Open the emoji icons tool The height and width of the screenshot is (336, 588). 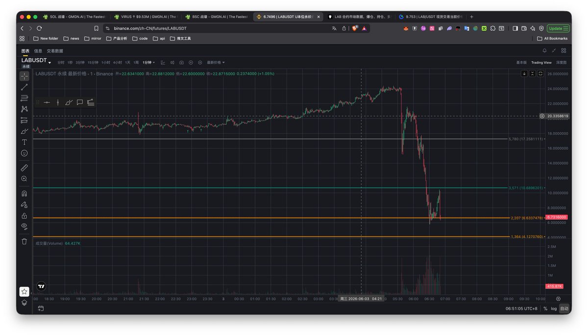(24, 153)
